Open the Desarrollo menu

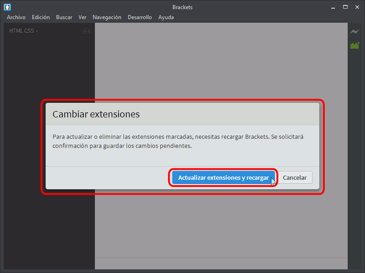[140, 17]
